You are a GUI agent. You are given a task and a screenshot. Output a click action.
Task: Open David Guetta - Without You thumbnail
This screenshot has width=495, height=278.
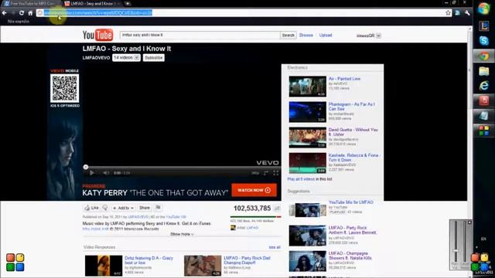(308, 137)
